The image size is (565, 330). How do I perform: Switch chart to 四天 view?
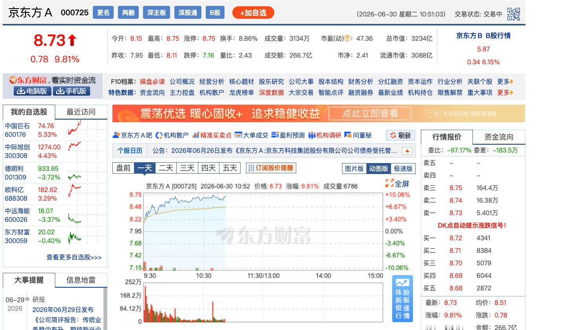click(x=208, y=168)
